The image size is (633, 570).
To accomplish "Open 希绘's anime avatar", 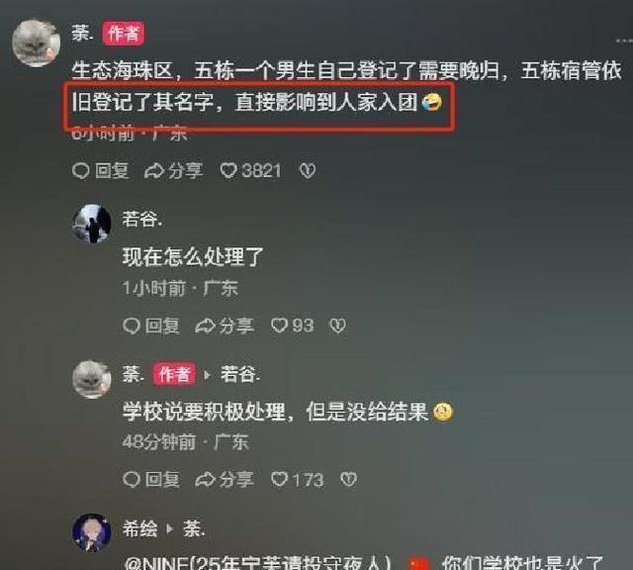I will [92, 532].
